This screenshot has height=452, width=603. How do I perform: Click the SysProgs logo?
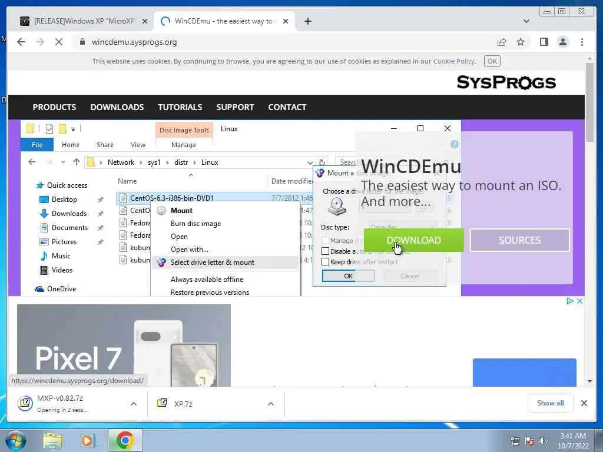coord(506,82)
